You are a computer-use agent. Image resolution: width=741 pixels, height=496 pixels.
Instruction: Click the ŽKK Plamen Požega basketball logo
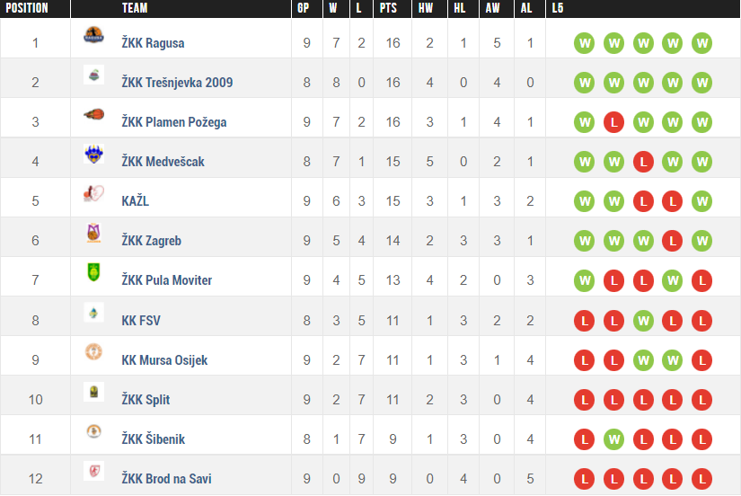pos(93,115)
